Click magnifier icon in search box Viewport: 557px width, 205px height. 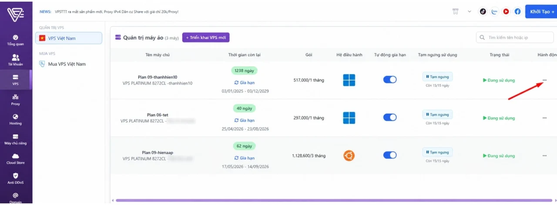tap(482, 37)
